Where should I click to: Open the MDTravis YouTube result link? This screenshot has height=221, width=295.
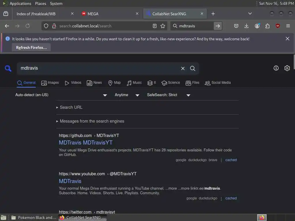[x=70, y=181]
